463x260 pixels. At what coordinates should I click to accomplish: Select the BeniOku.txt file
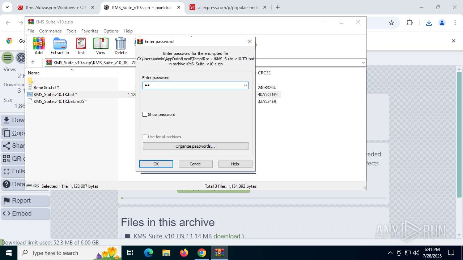(x=46, y=88)
